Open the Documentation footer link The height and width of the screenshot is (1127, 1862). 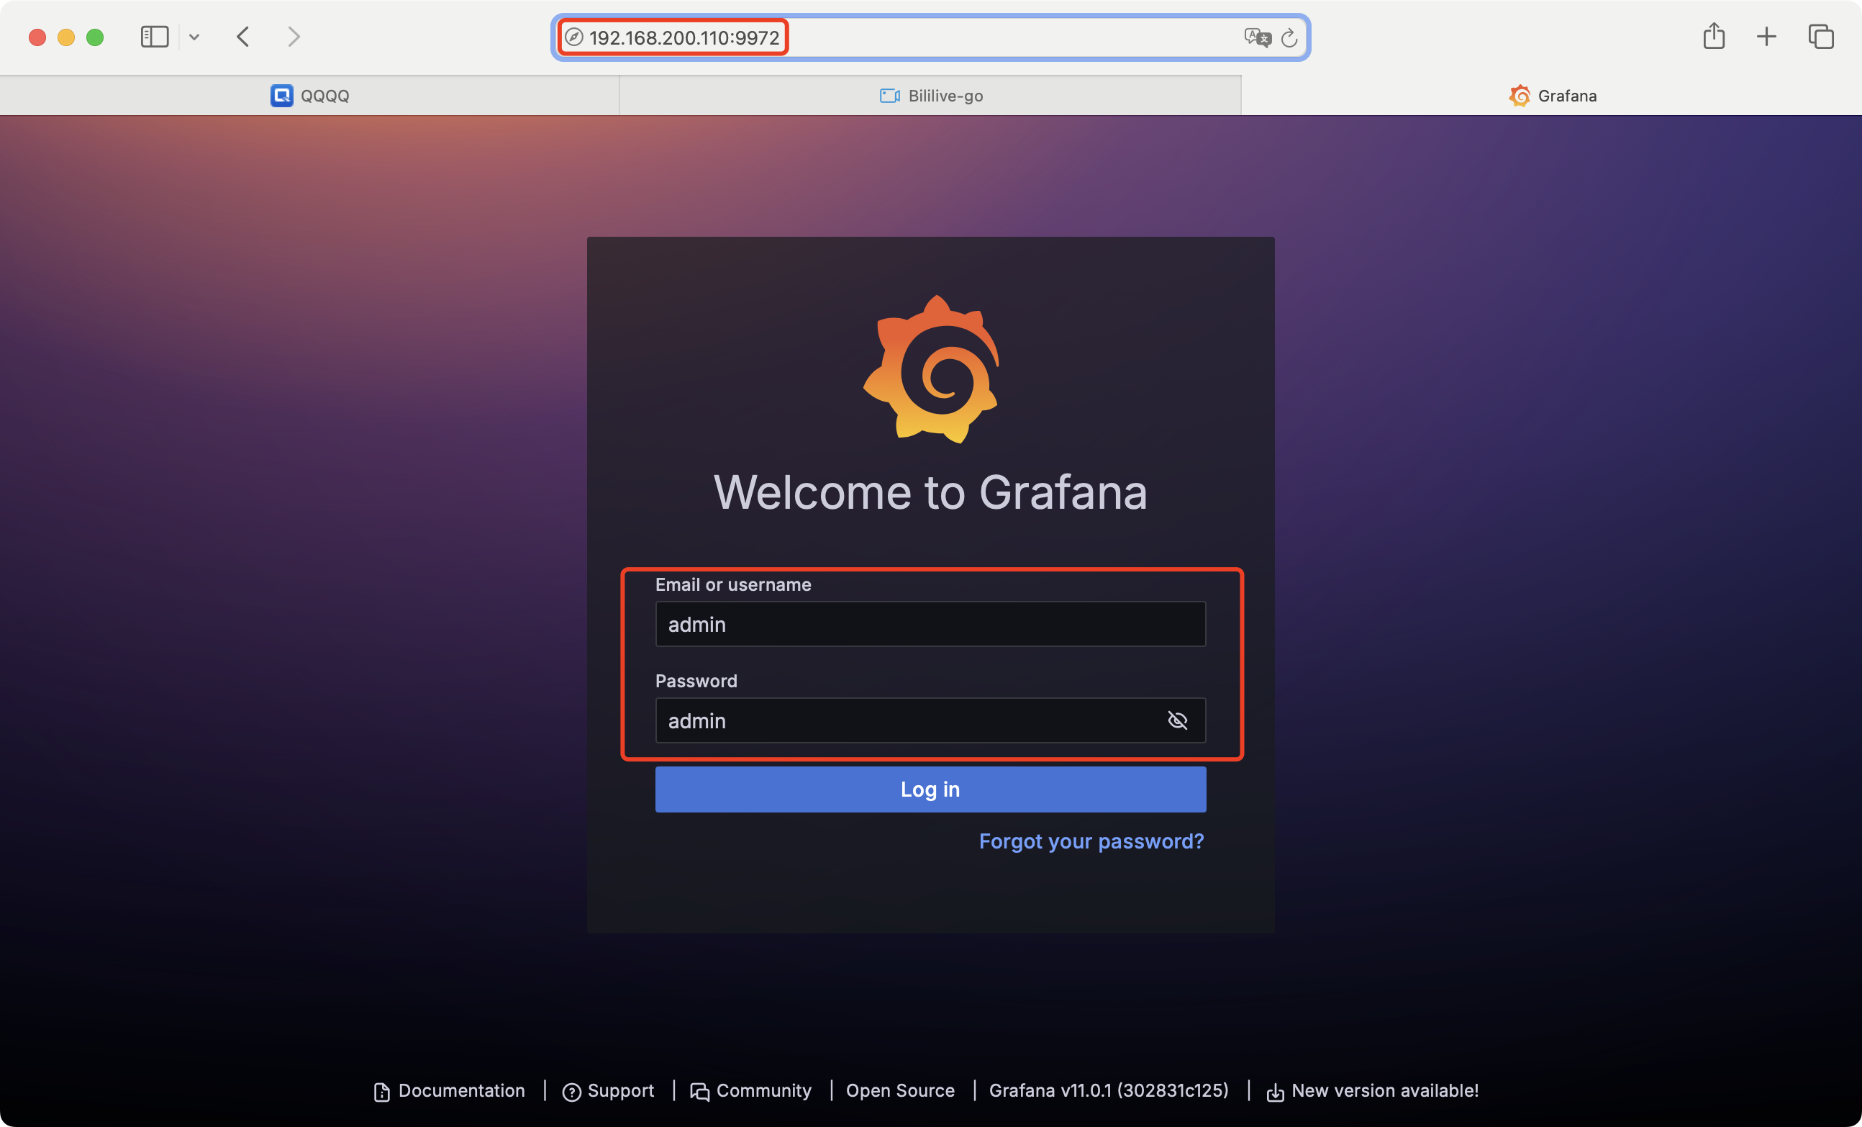click(450, 1091)
